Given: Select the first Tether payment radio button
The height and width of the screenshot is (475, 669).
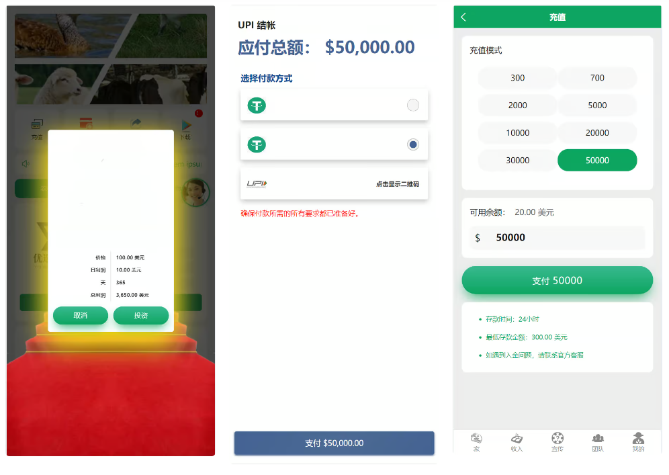Looking at the screenshot, I should point(413,105).
